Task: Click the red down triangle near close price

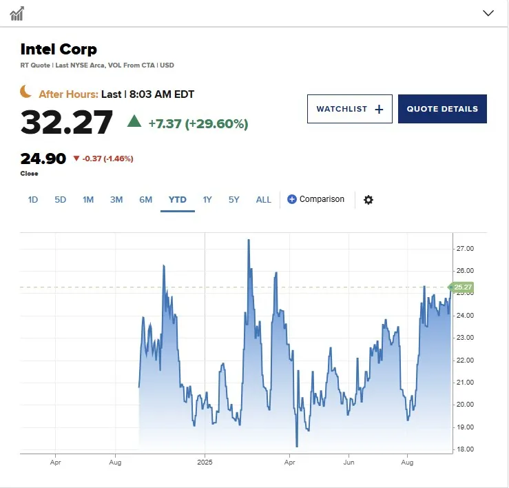Action: tap(76, 159)
